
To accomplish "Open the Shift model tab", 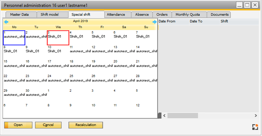I will pyautogui.click(x=50, y=14).
